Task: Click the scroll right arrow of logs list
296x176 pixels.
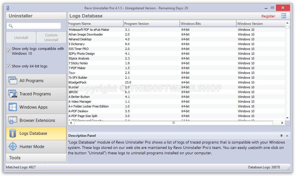Action: (x=282, y=123)
